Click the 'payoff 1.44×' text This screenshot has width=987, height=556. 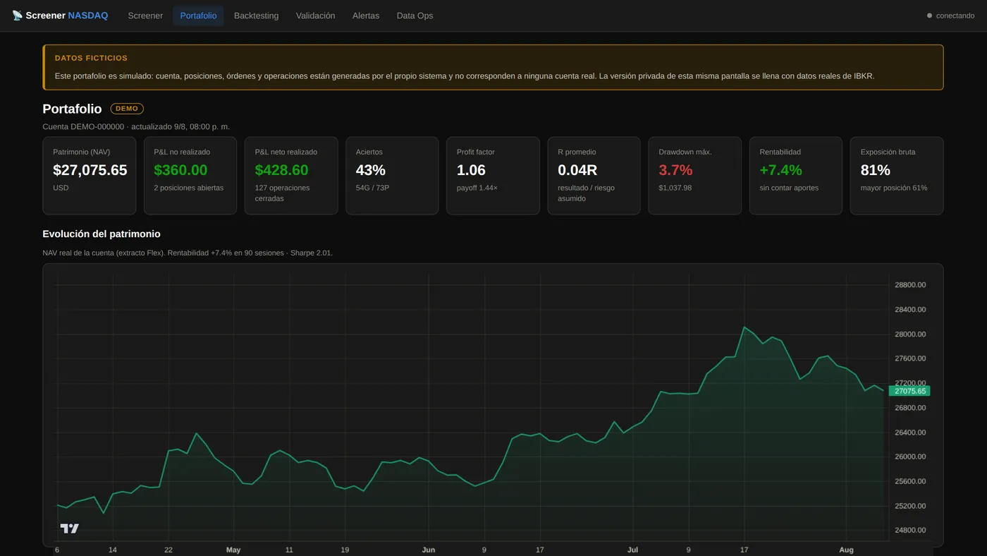click(477, 188)
